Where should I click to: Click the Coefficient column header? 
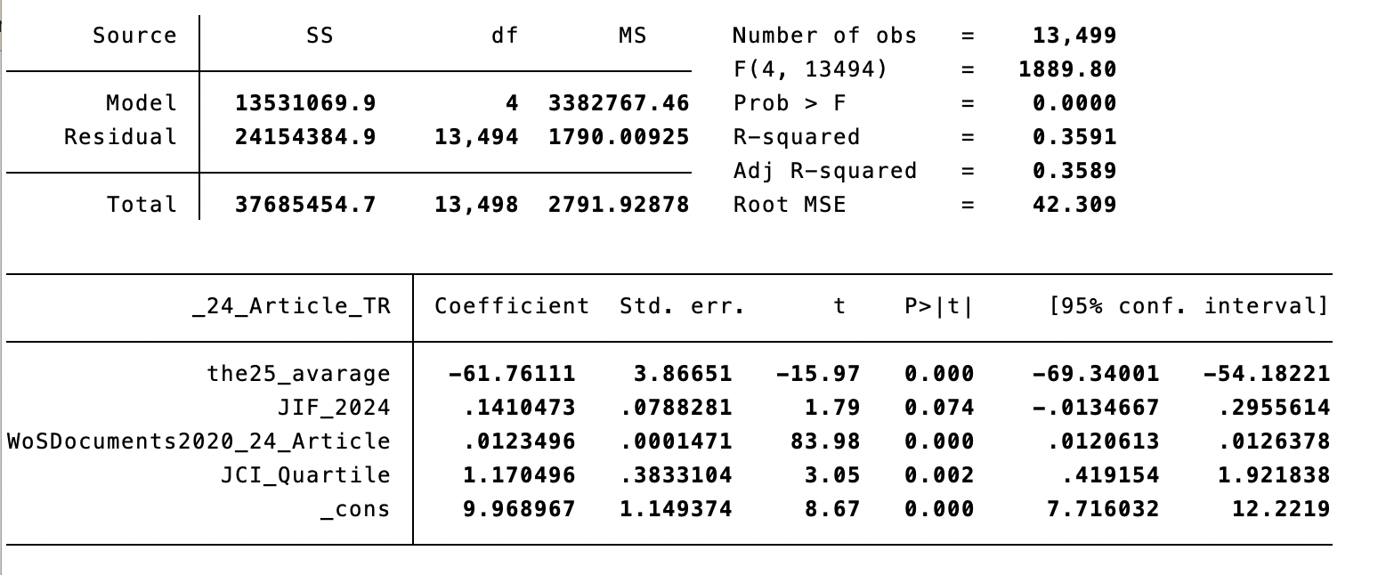point(512,307)
